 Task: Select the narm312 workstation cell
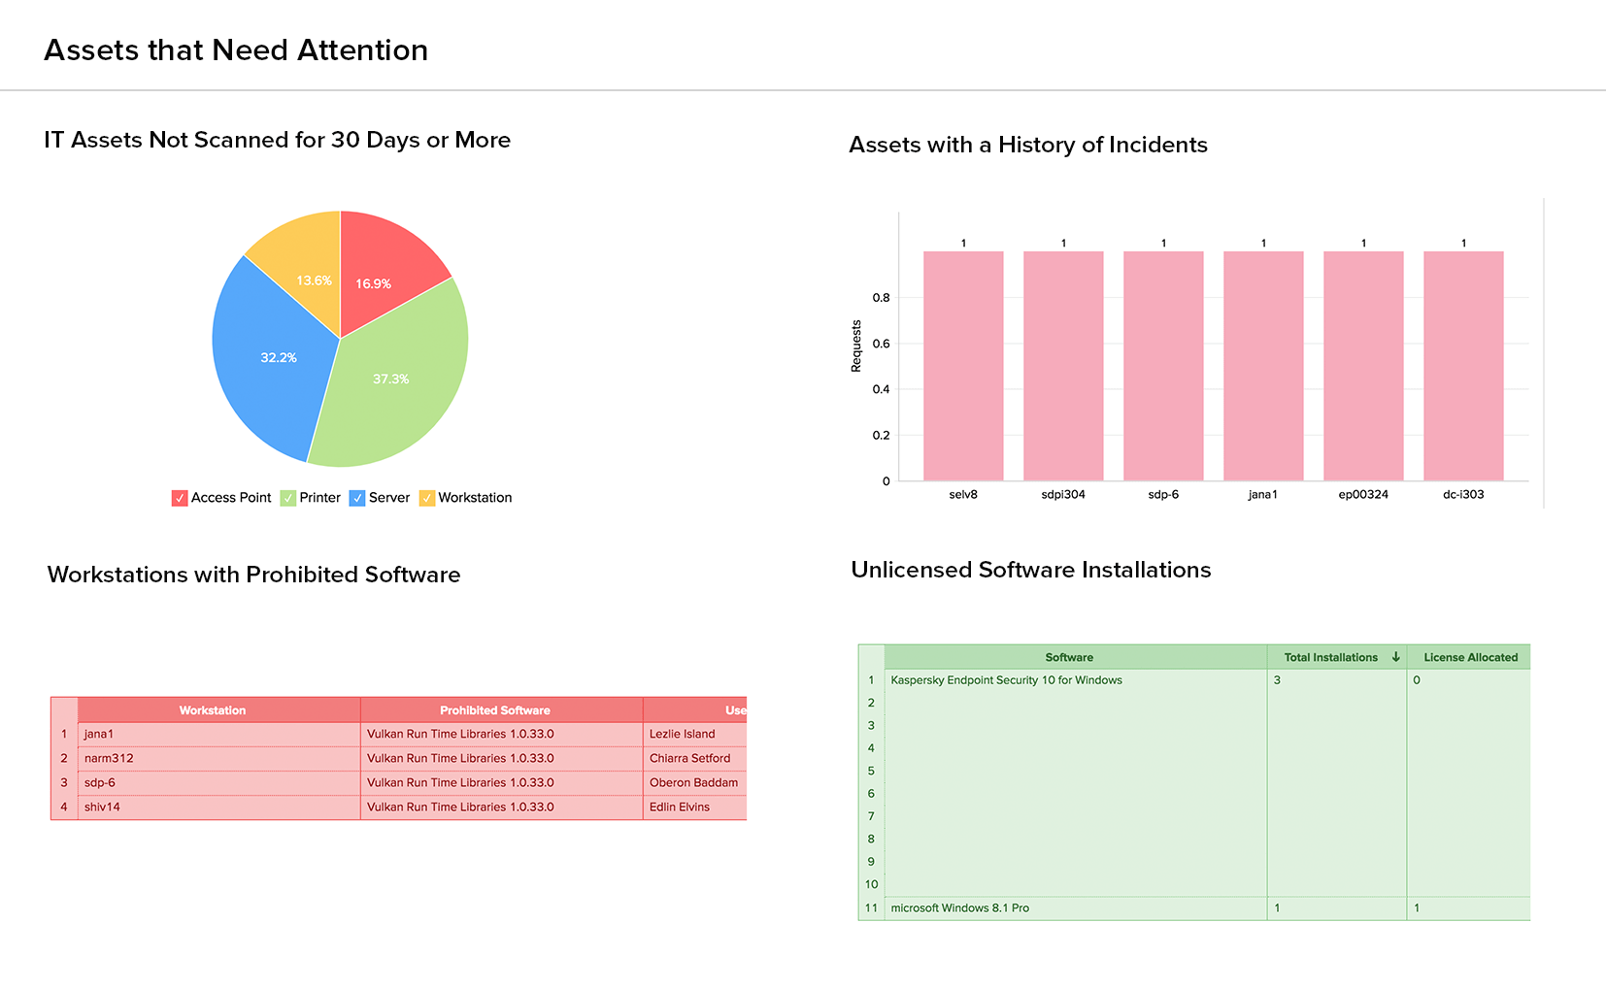pyautogui.click(x=109, y=758)
